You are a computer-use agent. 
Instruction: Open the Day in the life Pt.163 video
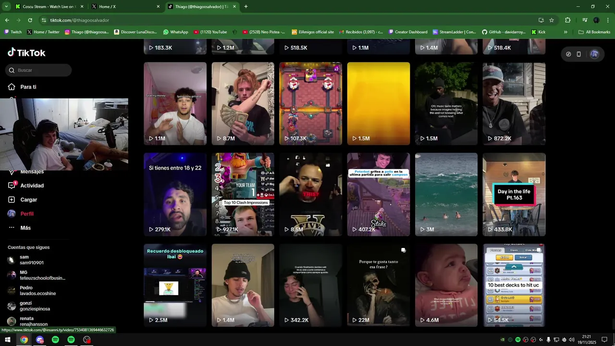514,194
